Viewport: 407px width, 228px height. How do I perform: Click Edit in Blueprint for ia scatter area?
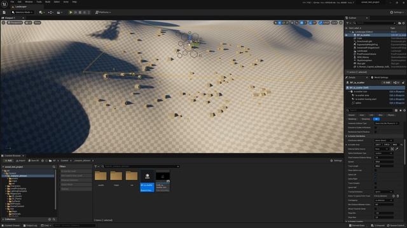click(397, 96)
